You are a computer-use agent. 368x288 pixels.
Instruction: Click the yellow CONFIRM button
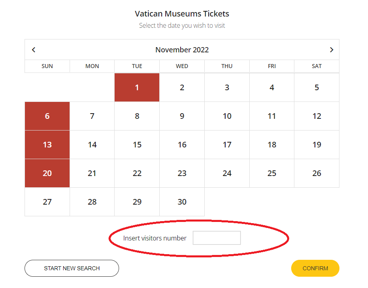coord(315,268)
